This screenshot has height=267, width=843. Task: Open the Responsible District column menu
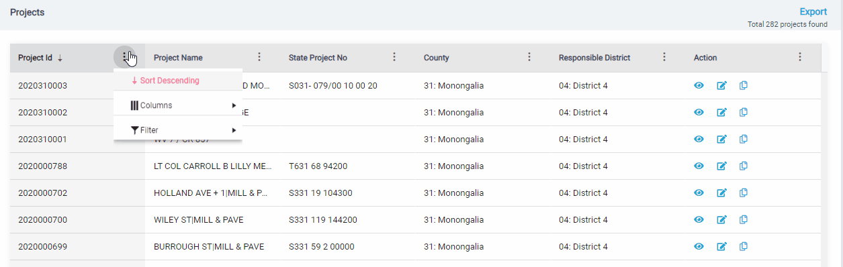(664, 57)
